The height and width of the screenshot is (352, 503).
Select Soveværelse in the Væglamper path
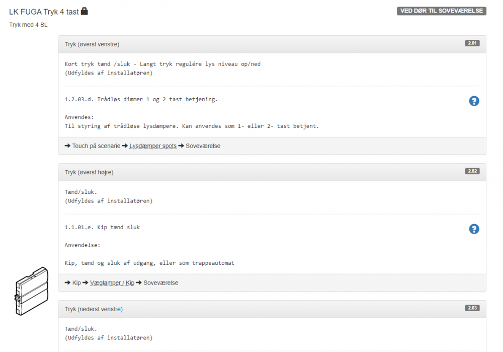coord(160,283)
